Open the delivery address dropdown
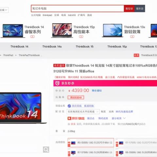157x157 pixels. 83,112
